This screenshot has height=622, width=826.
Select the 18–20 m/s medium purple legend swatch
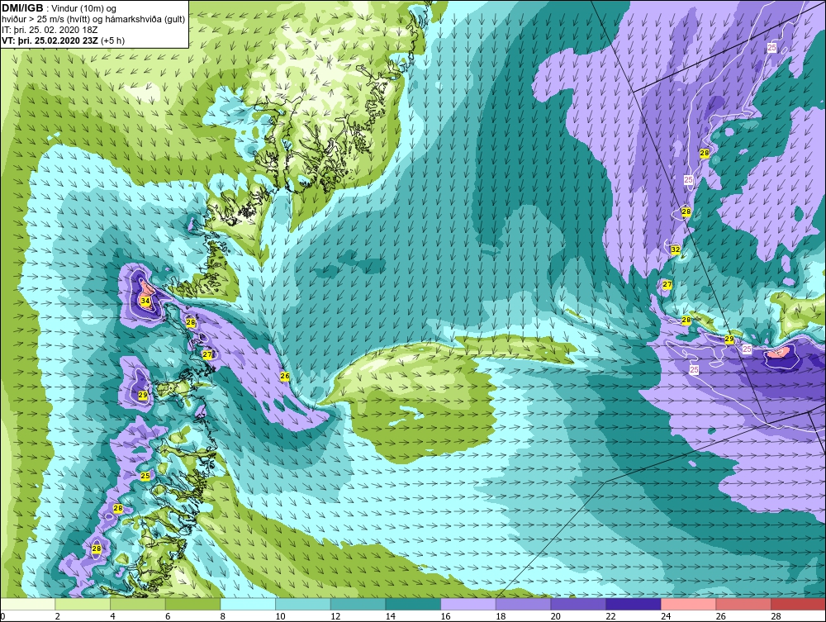tap(523, 604)
